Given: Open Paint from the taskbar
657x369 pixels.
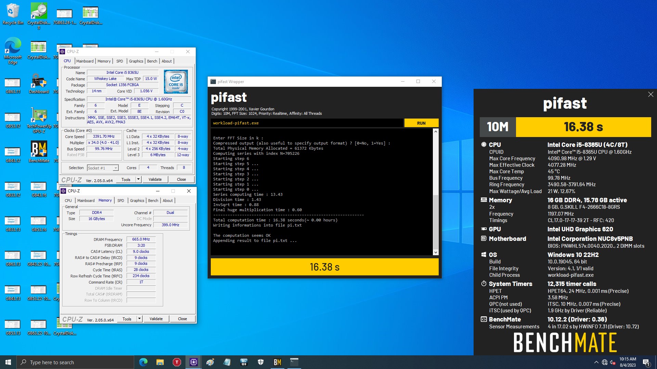Looking at the screenshot, I should 210,362.
